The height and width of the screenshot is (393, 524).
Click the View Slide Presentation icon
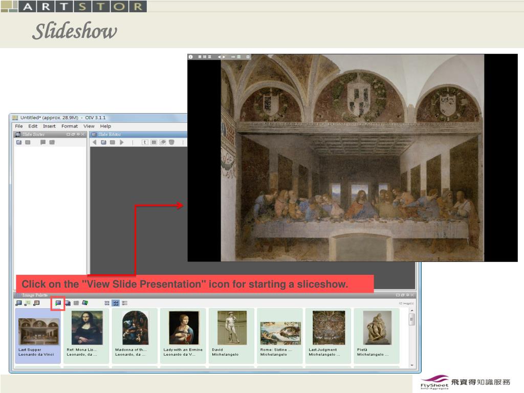[x=58, y=303]
